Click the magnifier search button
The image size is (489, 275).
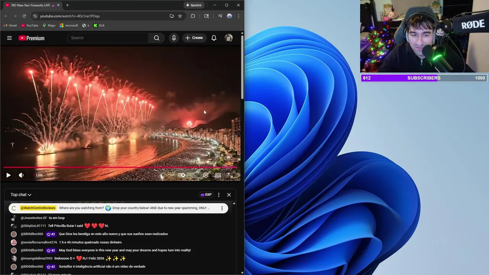157,38
